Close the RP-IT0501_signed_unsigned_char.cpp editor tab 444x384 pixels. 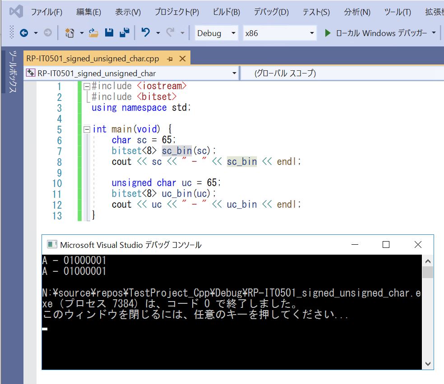(183, 59)
